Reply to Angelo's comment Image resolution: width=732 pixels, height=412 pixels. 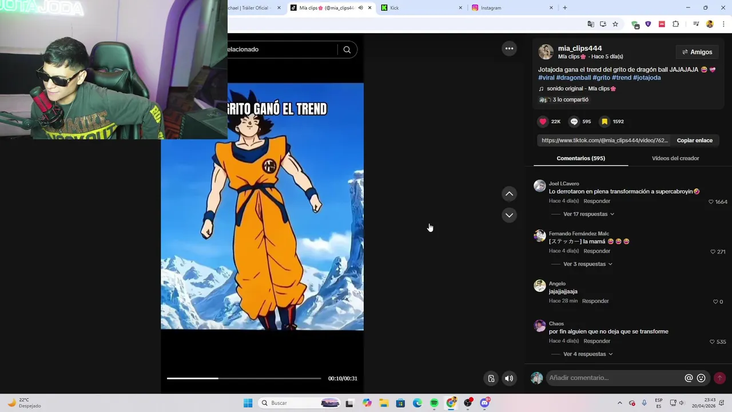[x=595, y=301]
